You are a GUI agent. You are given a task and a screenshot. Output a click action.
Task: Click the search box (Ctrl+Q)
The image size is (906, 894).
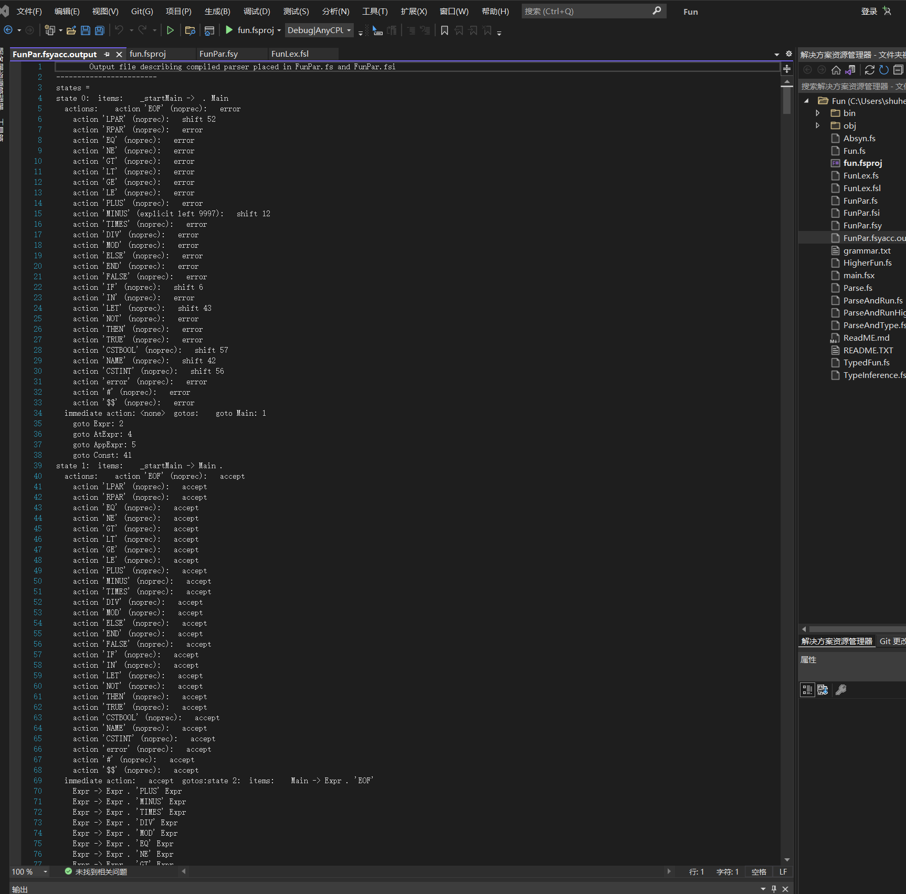pos(587,12)
